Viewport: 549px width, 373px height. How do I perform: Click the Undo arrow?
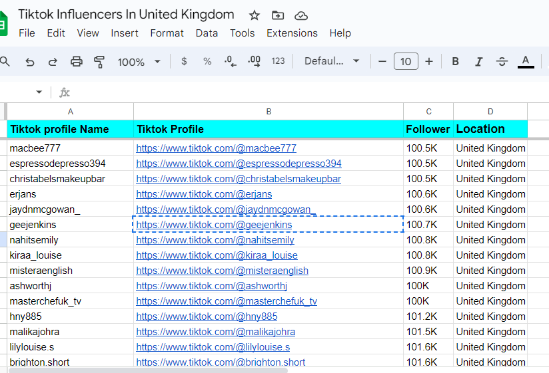click(30, 62)
